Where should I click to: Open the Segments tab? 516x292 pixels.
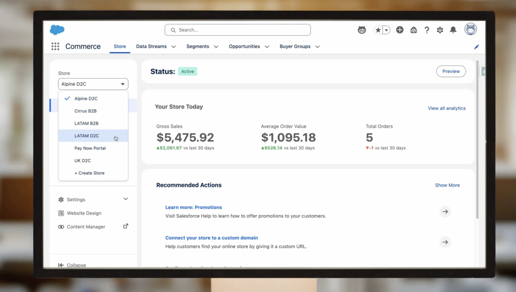point(198,47)
